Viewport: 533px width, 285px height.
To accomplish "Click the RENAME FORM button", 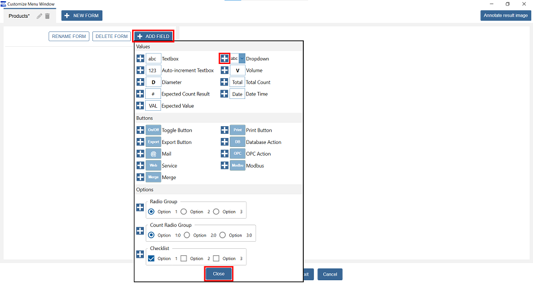I will [69, 36].
